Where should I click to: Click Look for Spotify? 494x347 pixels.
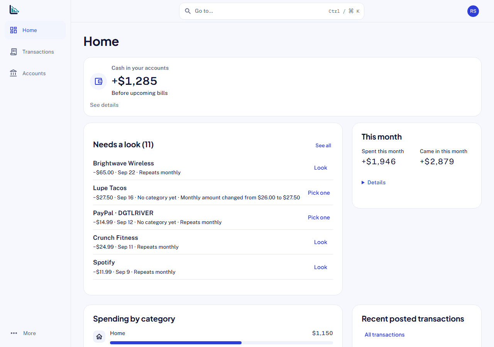[x=321, y=267]
